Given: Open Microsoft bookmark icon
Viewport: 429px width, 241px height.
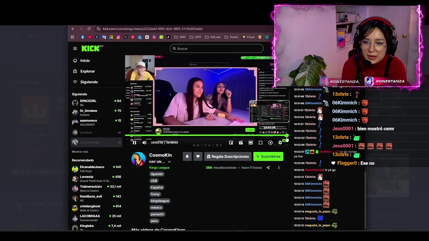Looking at the screenshot, I should click(111, 37).
